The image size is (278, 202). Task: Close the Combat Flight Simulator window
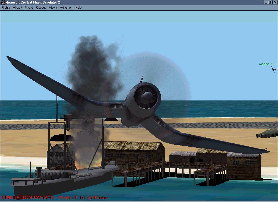pos(275,2)
